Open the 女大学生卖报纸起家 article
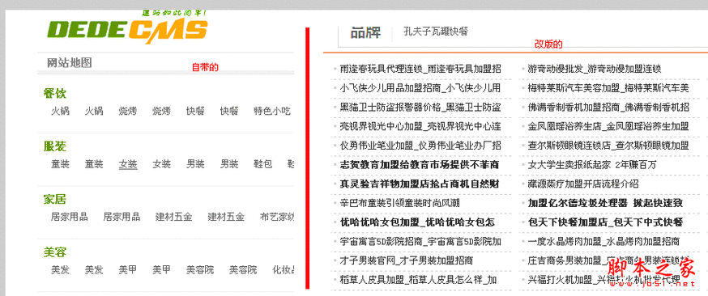 coord(592,165)
